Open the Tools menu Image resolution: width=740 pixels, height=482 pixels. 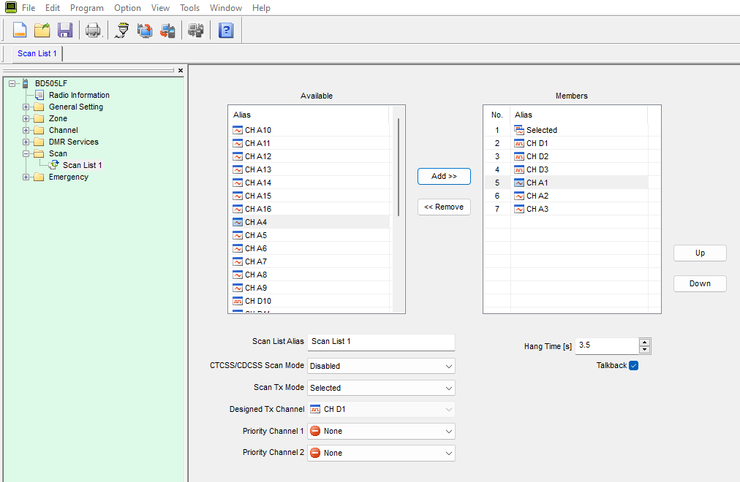point(189,8)
